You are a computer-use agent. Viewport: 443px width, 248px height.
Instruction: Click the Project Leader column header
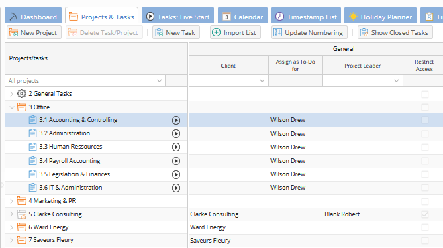coord(362,66)
